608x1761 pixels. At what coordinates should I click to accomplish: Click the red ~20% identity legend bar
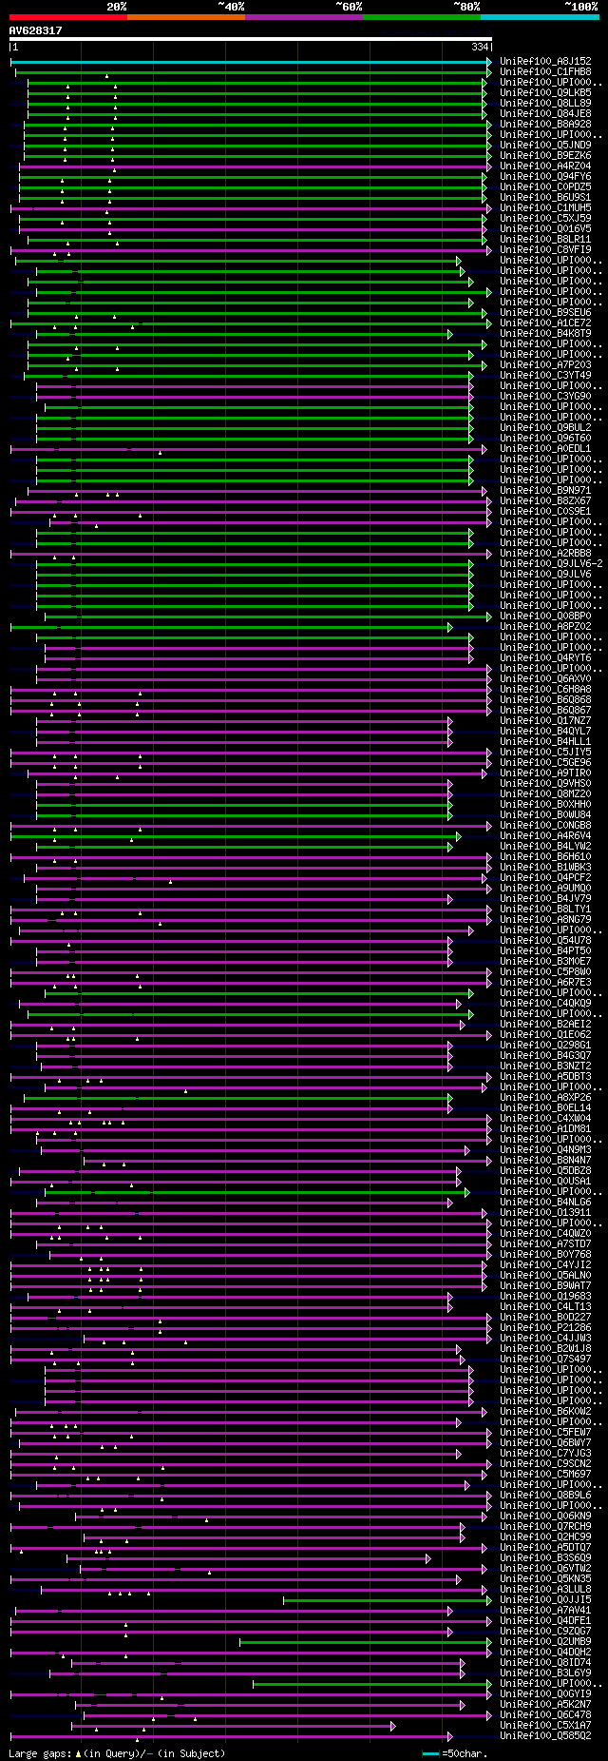pyautogui.click(x=67, y=17)
